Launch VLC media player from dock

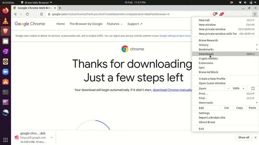[5, 21]
